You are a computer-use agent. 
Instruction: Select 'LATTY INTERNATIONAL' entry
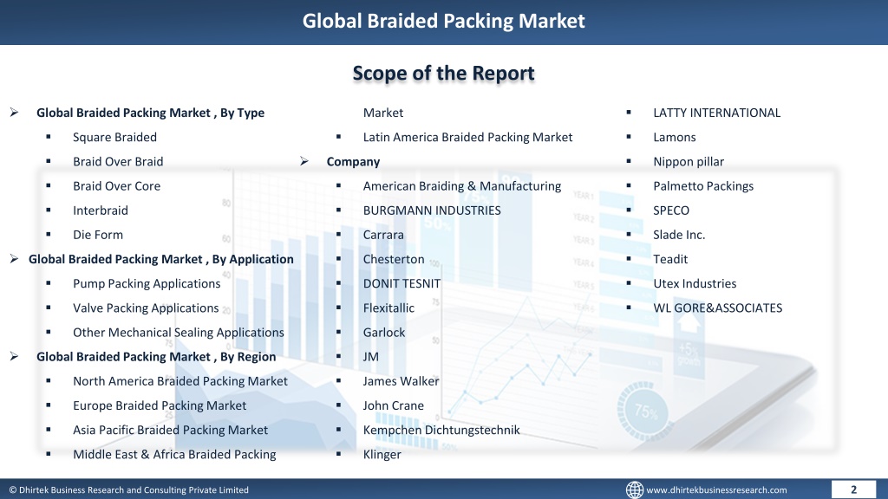[716, 113]
